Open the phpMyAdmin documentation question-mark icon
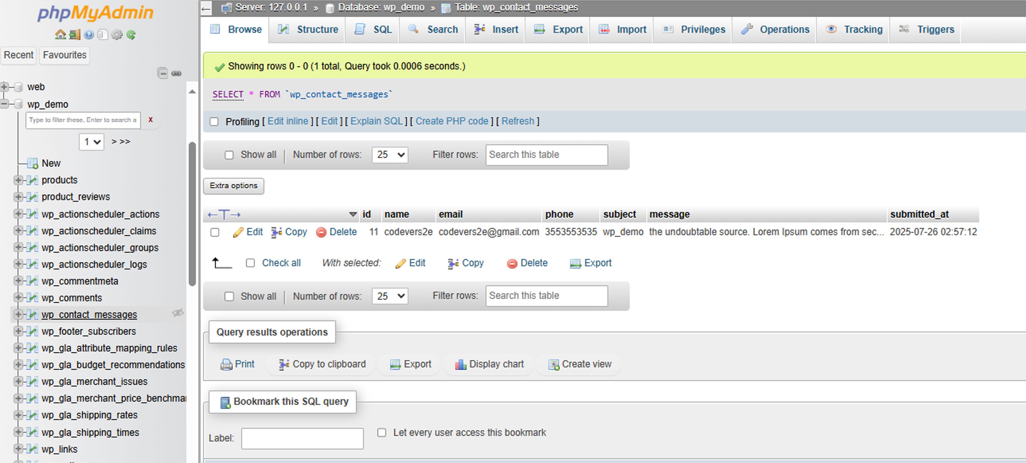This screenshot has height=463, width=1026. point(89,35)
